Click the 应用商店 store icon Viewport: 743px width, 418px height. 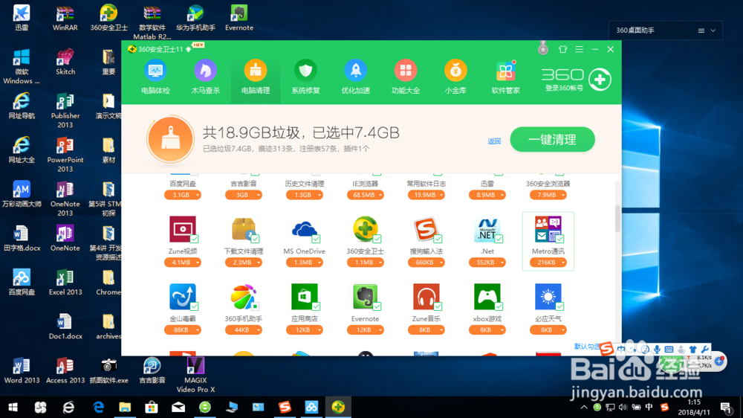[x=304, y=297]
